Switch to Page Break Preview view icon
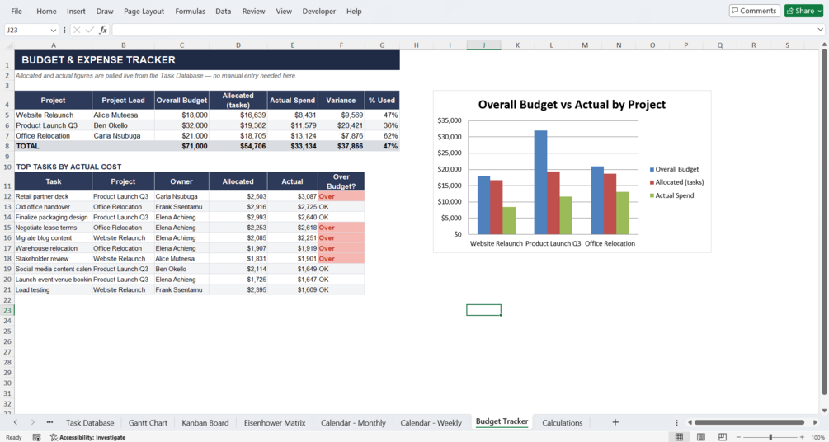The image size is (829, 442). click(x=723, y=437)
